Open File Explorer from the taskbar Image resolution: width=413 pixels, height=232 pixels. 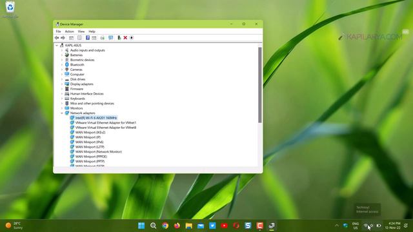coord(189,226)
